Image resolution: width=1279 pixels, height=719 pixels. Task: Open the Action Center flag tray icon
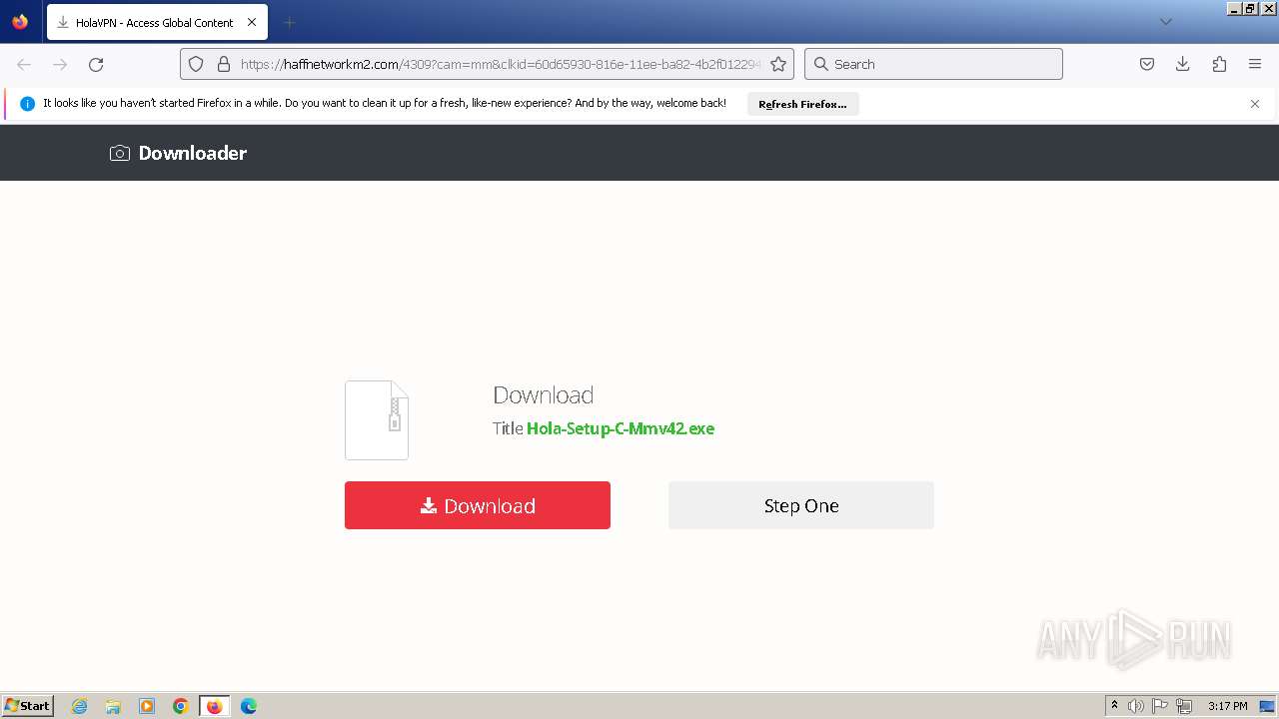(1160, 706)
